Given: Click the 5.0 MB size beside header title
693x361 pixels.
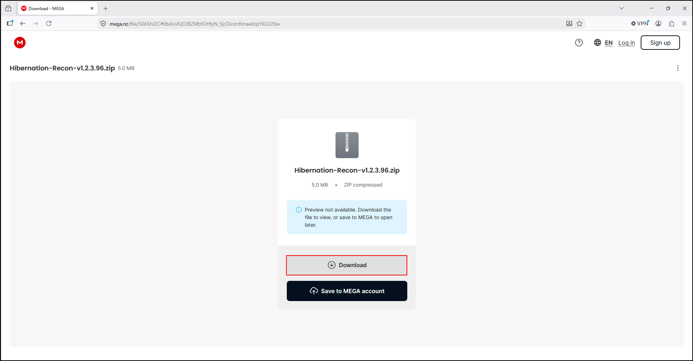Looking at the screenshot, I should point(126,68).
